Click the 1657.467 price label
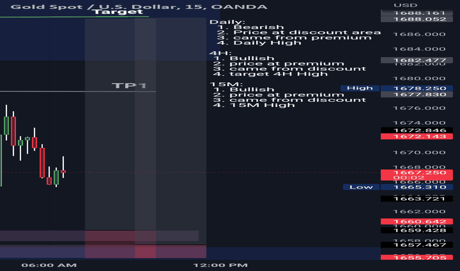 coord(417,244)
